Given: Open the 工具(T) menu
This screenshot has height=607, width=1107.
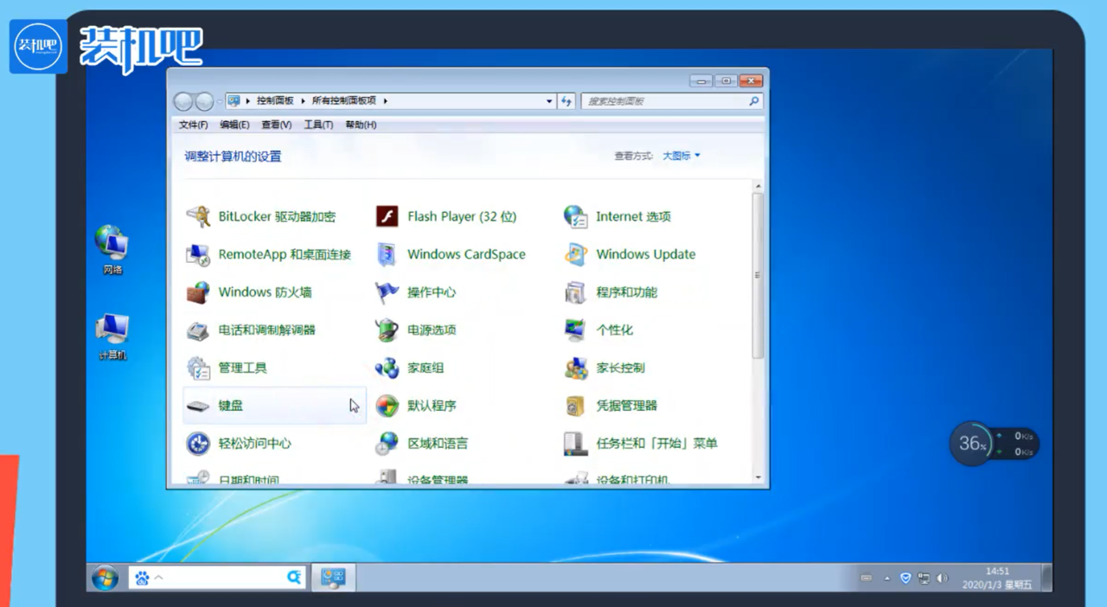Looking at the screenshot, I should 318,125.
